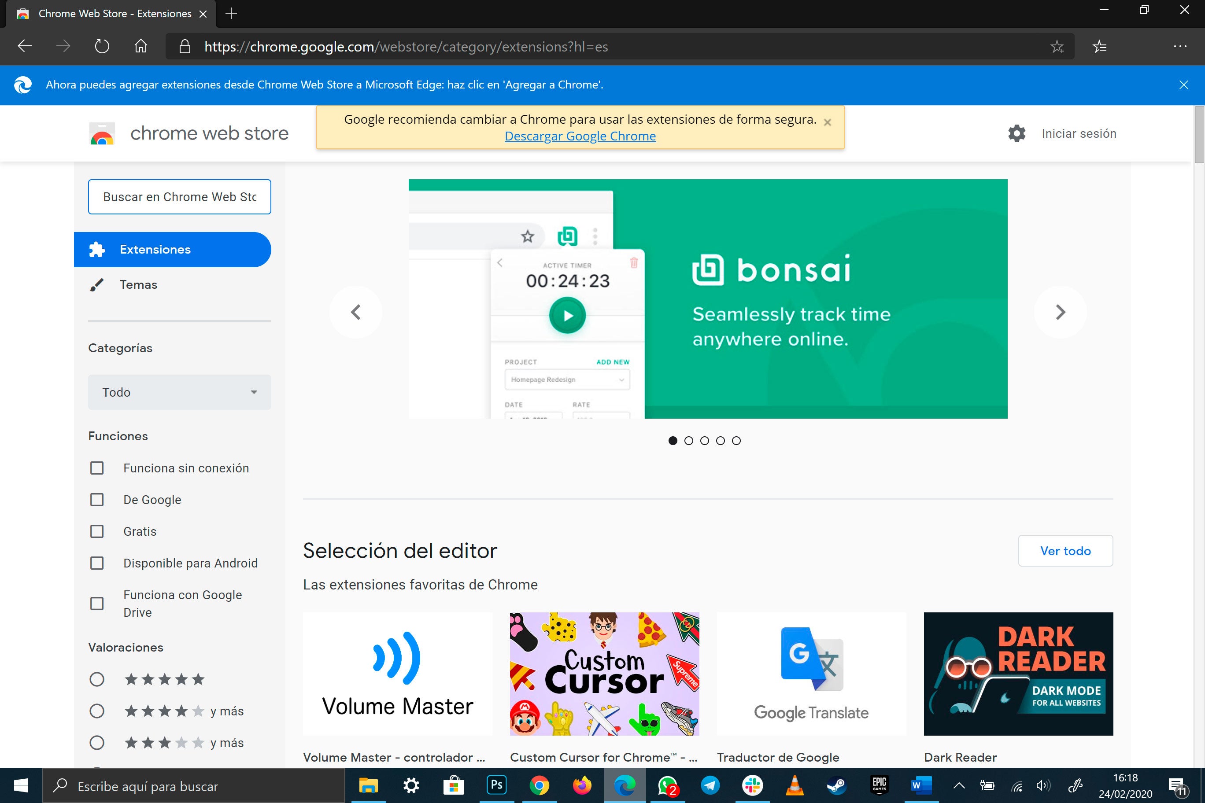1205x803 pixels.
Task: Check Disponible para Android filter
Action: (x=97, y=564)
